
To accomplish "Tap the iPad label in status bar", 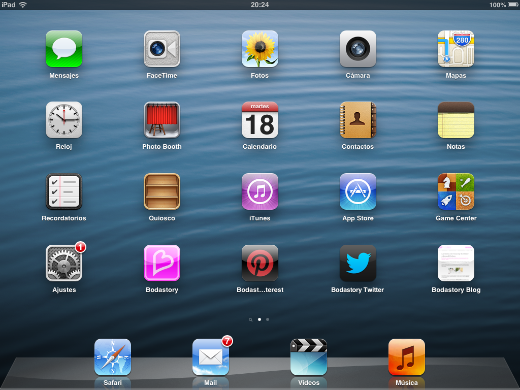I will coord(9,5).
